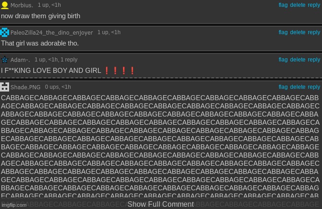Click Shade.PNG gray pixel avatar icon

click(5, 87)
